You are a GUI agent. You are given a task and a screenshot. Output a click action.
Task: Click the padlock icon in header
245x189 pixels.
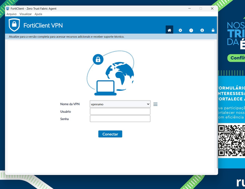pos(213,30)
